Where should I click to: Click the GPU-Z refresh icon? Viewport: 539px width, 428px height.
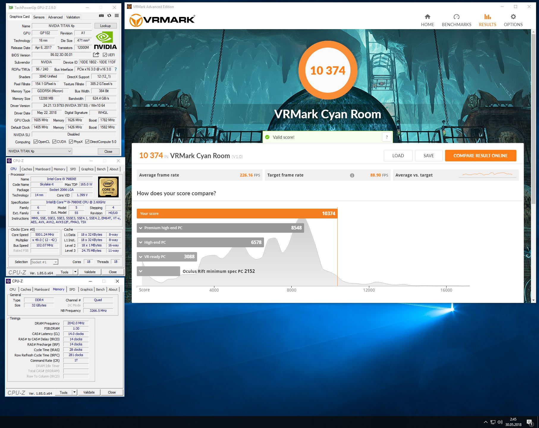click(109, 16)
